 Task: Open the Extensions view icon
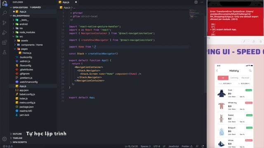coord(5,42)
